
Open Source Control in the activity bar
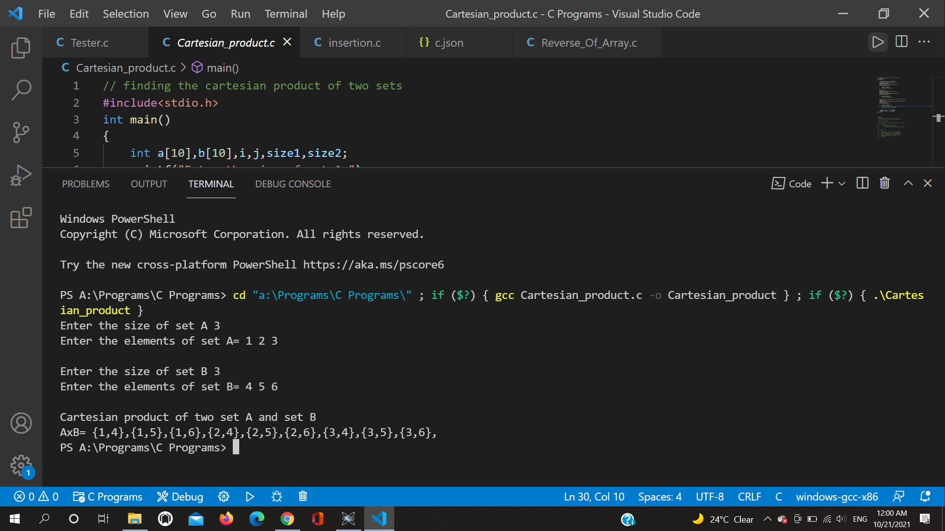(21, 133)
